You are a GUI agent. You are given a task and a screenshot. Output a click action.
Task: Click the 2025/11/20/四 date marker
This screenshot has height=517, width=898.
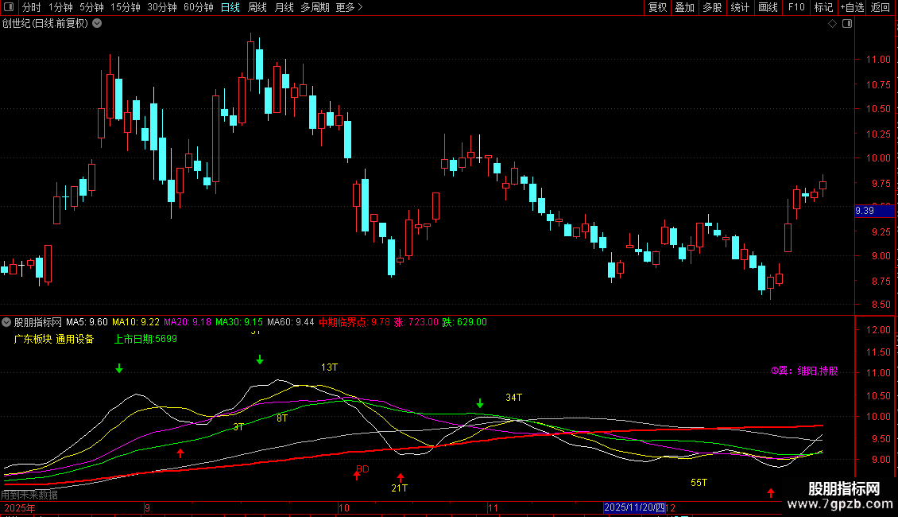pos(634,507)
